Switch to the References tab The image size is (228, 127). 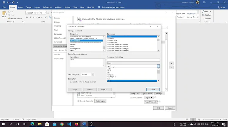(x=47, y=7)
